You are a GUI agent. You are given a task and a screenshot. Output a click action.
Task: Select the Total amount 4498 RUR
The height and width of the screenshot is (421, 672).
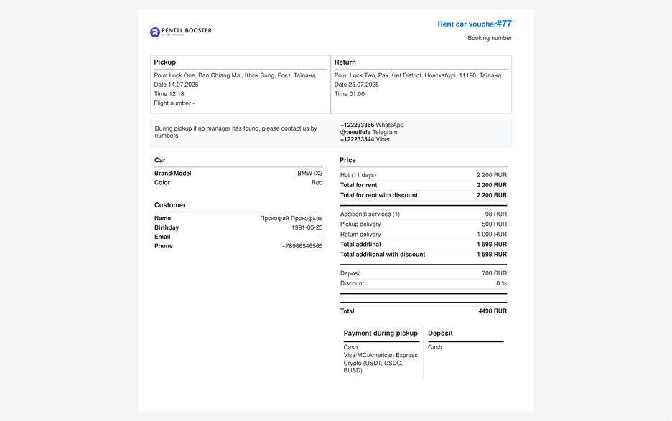point(492,311)
